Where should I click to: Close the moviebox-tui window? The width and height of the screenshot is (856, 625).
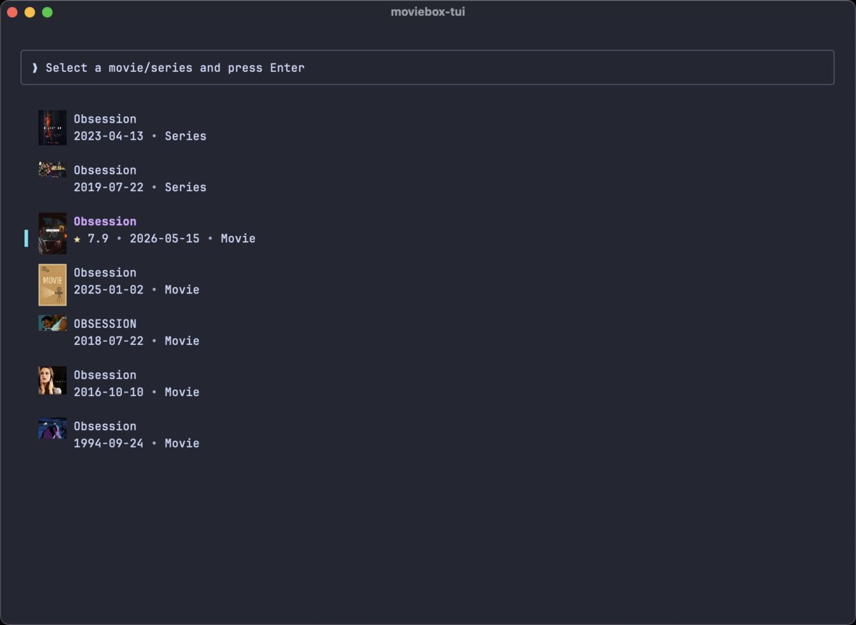(12, 12)
